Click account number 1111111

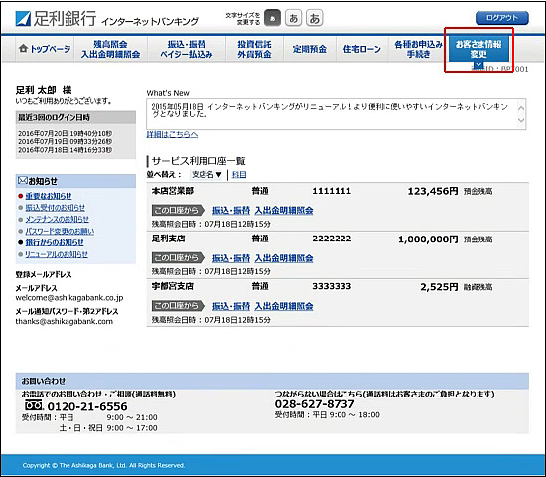click(x=332, y=191)
